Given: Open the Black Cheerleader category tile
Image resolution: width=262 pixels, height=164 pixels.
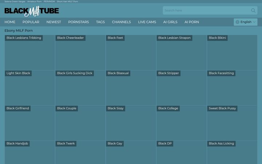Looking at the screenshot, I should coord(80,52).
